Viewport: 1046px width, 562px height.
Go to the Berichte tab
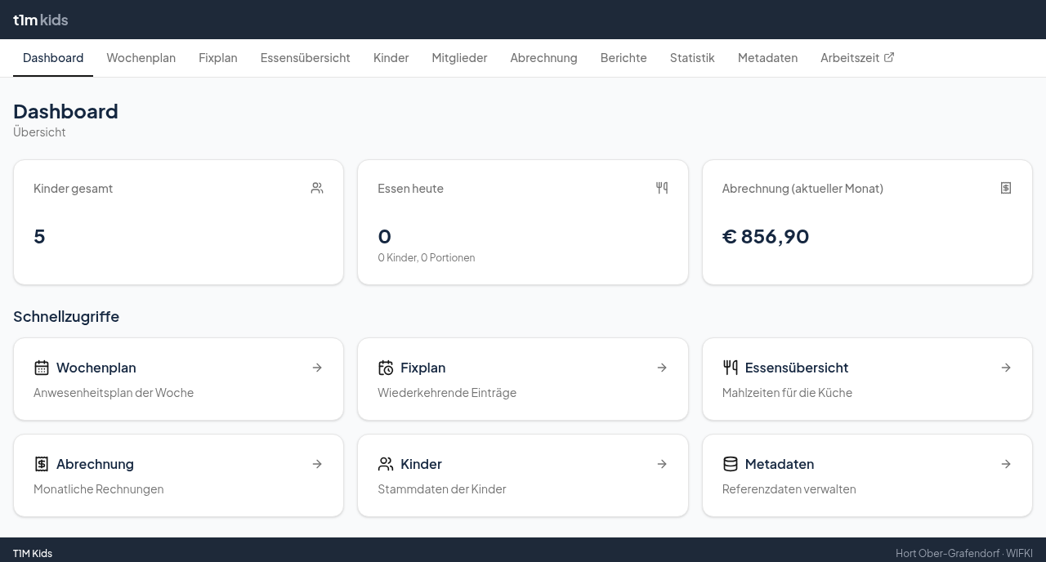coord(624,57)
